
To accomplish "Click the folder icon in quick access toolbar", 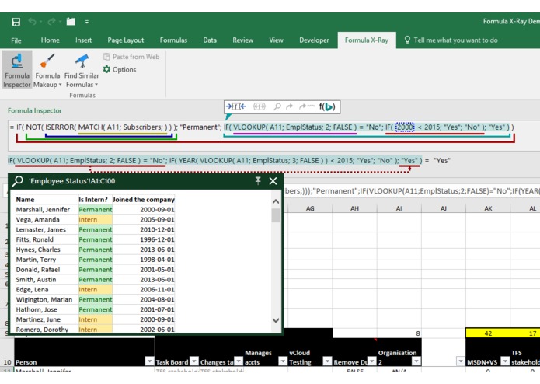I will click(x=71, y=22).
